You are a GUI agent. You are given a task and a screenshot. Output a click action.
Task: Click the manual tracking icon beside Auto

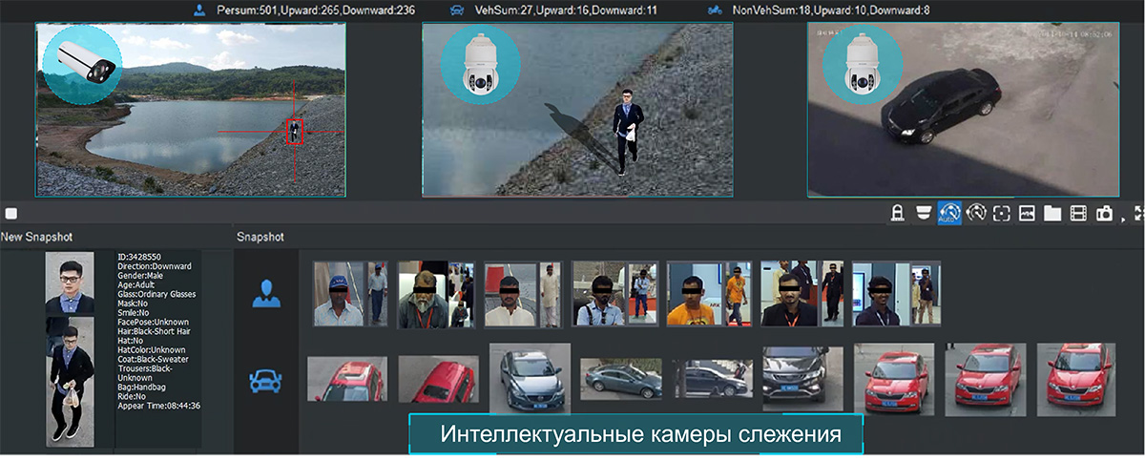[x=975, y=213]
